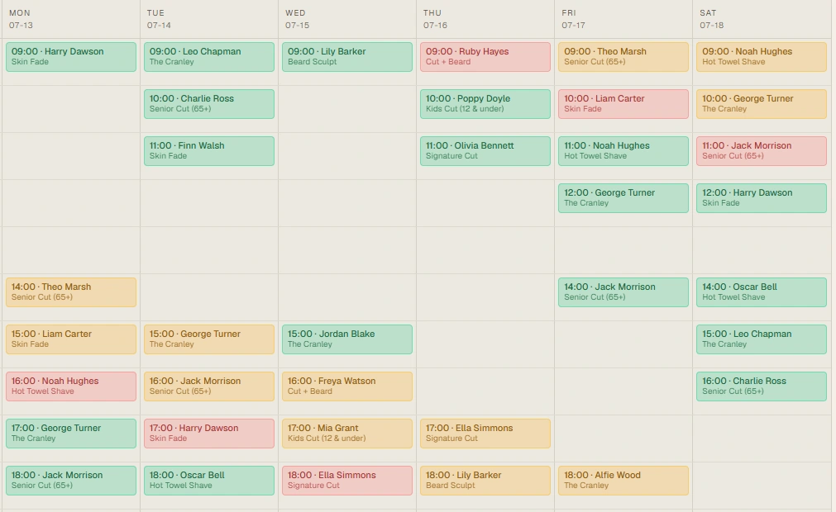The image size is (836, 512).
Task: Click the MON 07-13 column header
Action: [71, 19]
